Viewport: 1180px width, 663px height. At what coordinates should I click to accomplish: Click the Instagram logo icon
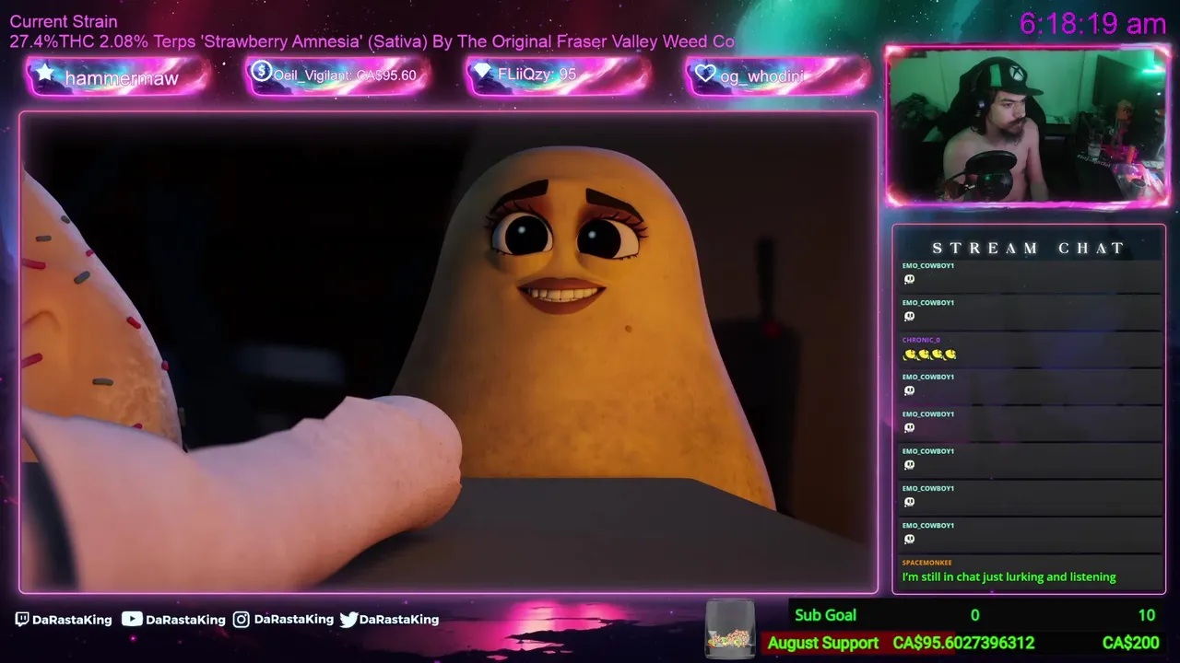click(242, 620)
